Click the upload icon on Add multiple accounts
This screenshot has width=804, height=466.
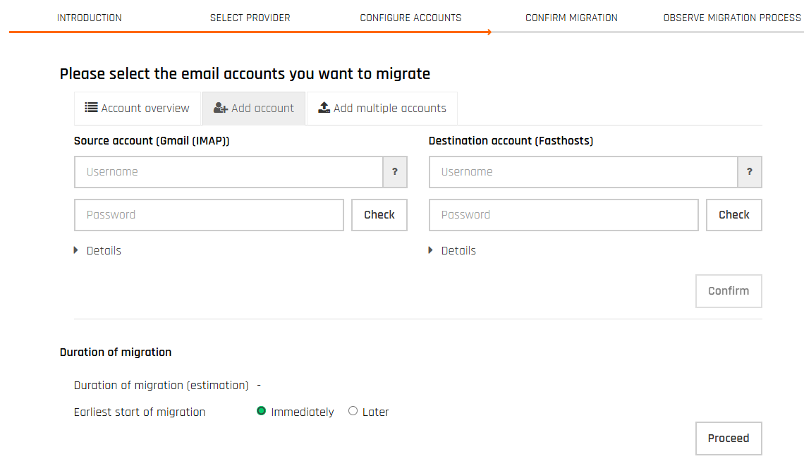coord(324,108)
